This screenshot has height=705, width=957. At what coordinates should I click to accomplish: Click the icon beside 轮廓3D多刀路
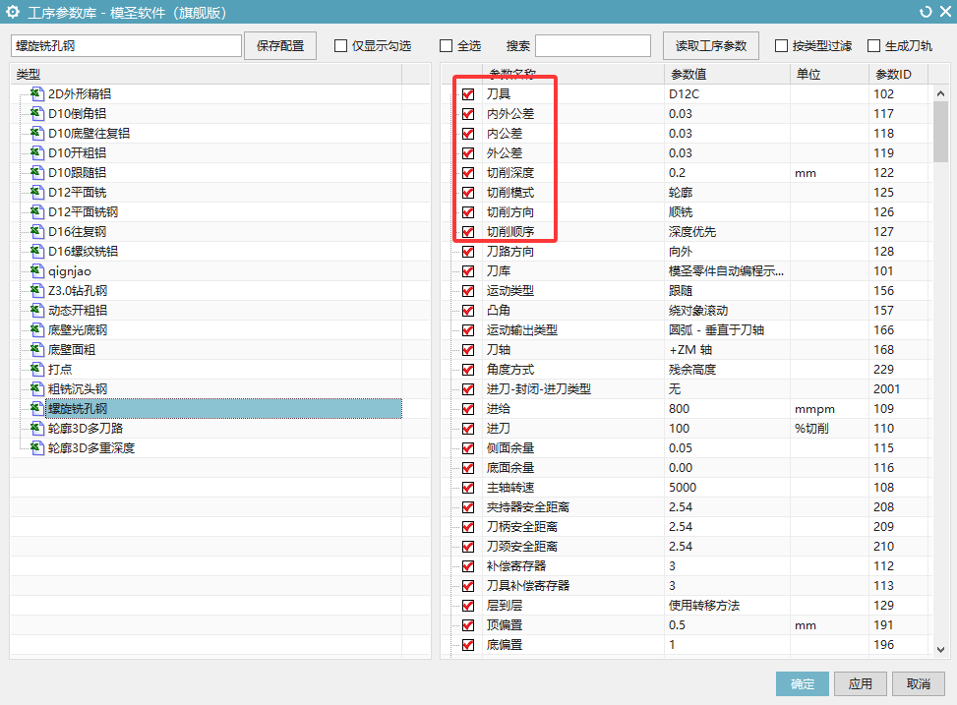37,428
